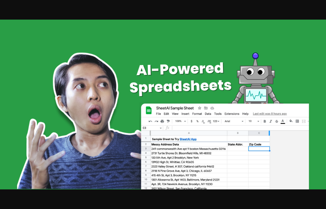Click 'Last edit was 8 hours ago'

(x=270, y=114)
